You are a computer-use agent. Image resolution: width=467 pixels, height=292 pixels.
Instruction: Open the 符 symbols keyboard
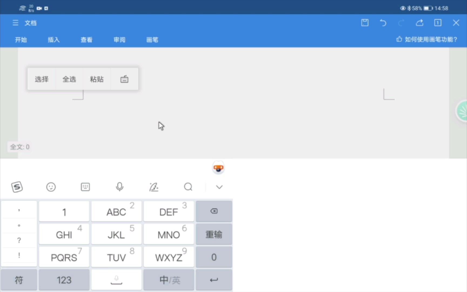click(x=19, y=280)
